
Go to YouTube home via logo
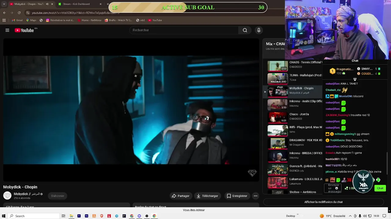coord(24,30)
